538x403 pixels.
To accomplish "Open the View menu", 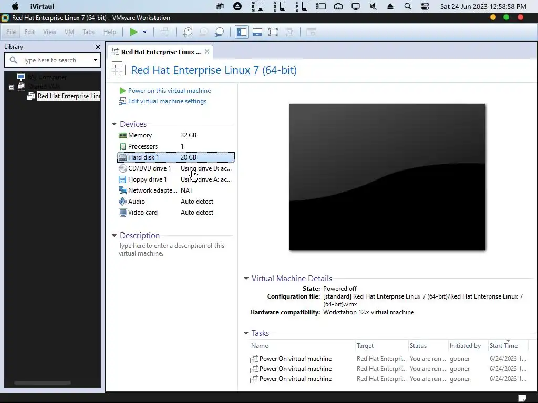I will [x=49, y=32].
